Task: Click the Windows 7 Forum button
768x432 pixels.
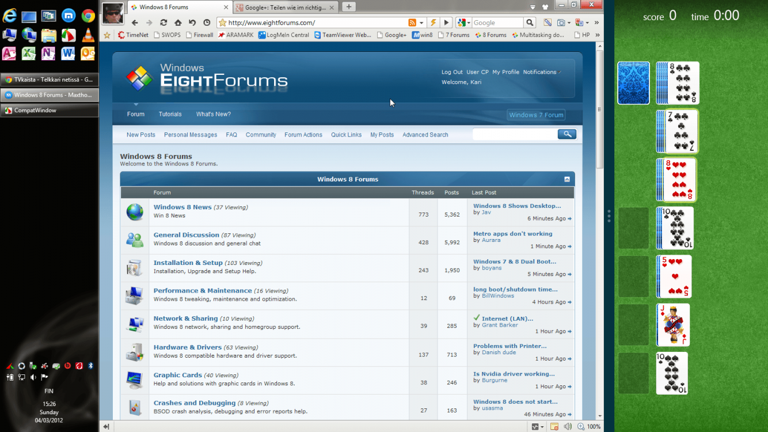Action: (535, 115)
